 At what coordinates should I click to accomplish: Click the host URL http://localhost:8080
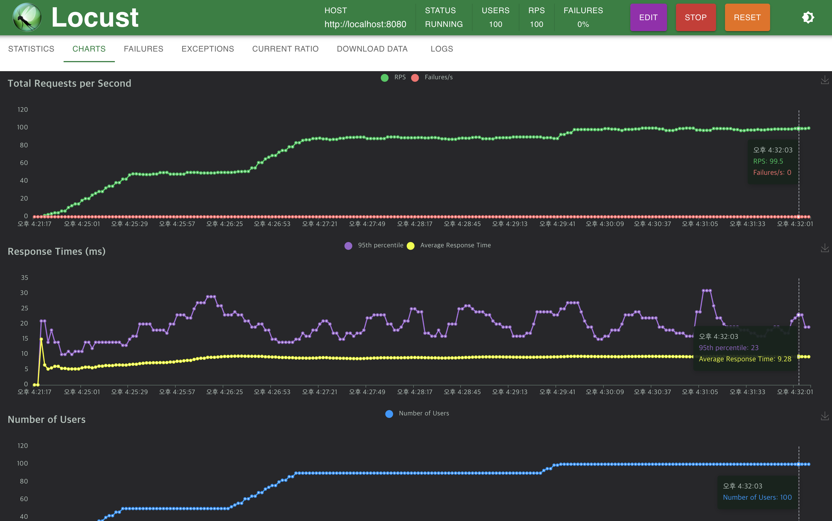click(x=365, y=24)
